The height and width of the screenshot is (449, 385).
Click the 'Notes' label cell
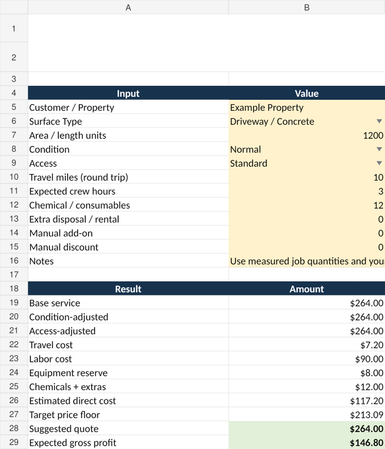point(128,261)
